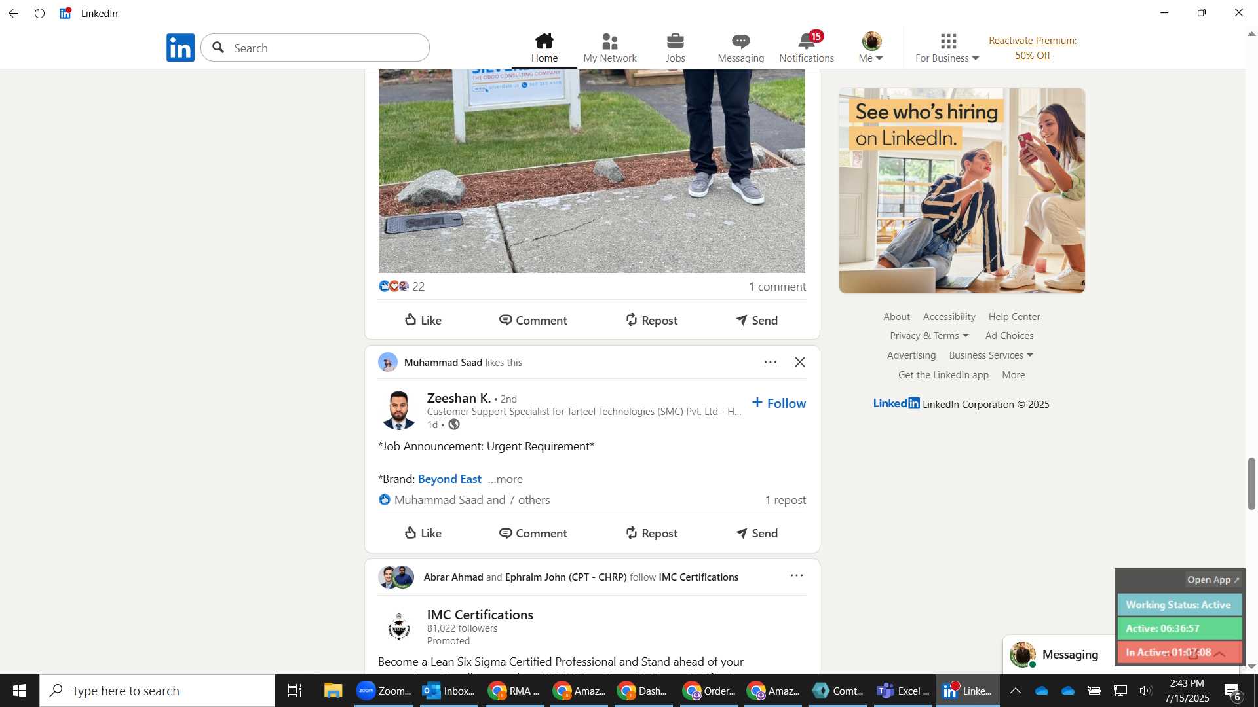
Task: Open File Explorer from taskbar
Action: (x=333, y=691)
